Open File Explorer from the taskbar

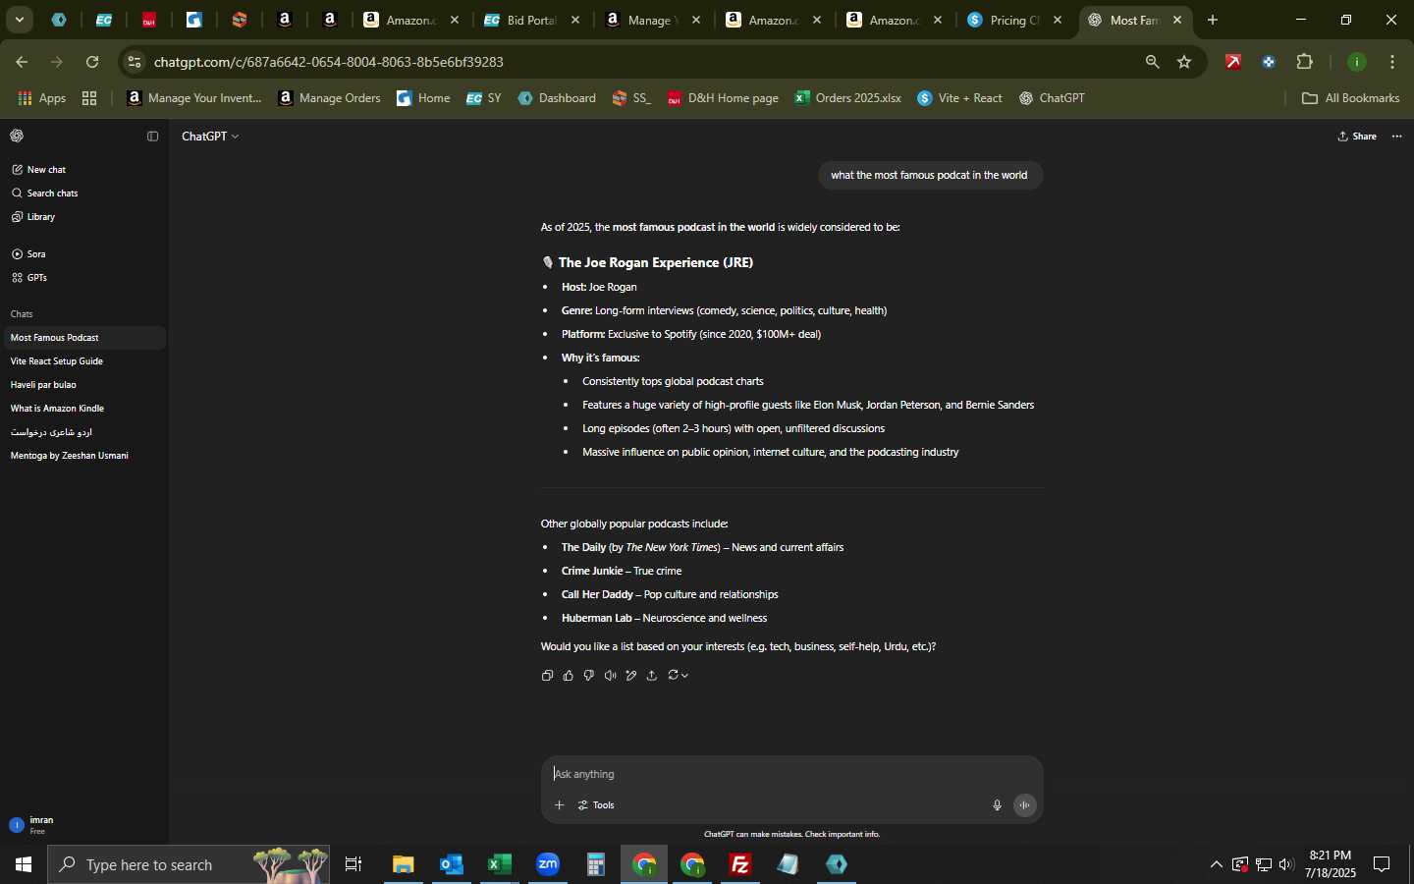pyautogui.click(x=404, y=864)
